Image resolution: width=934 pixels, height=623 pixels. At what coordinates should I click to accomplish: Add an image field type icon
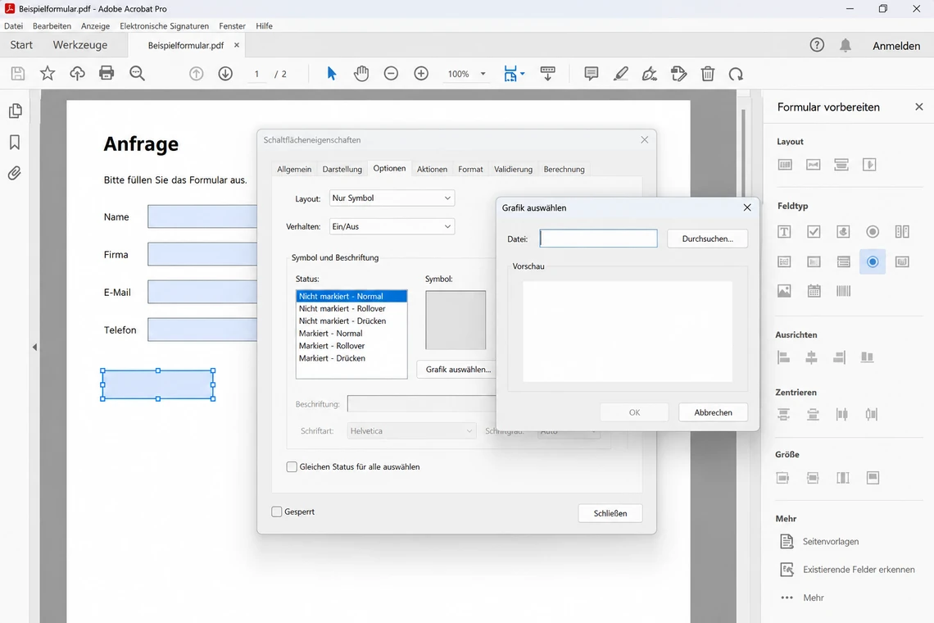click(785, 291)
